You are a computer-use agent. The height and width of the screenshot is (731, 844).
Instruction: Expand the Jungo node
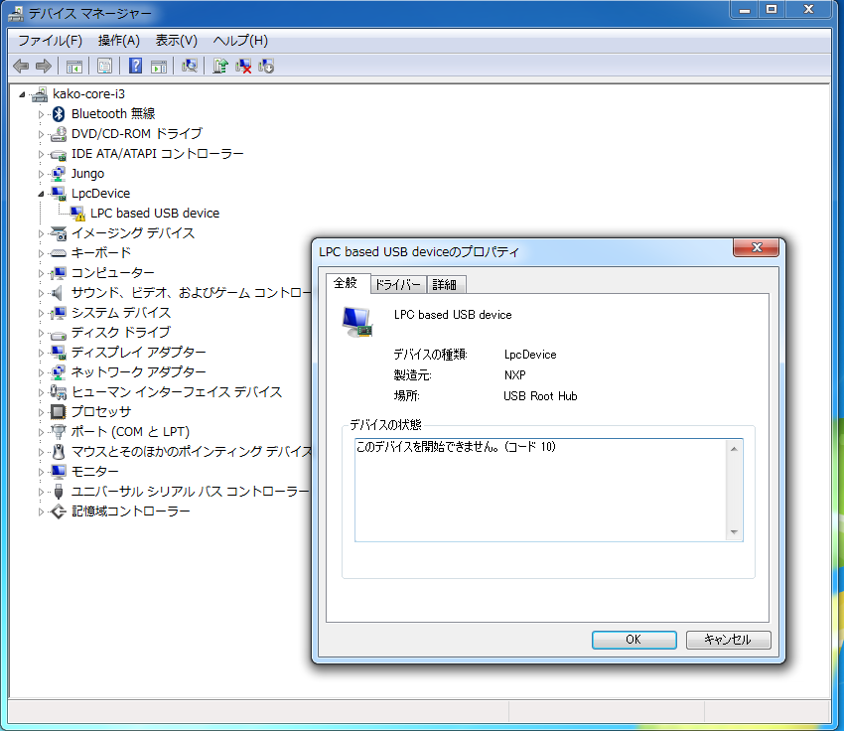41,174
